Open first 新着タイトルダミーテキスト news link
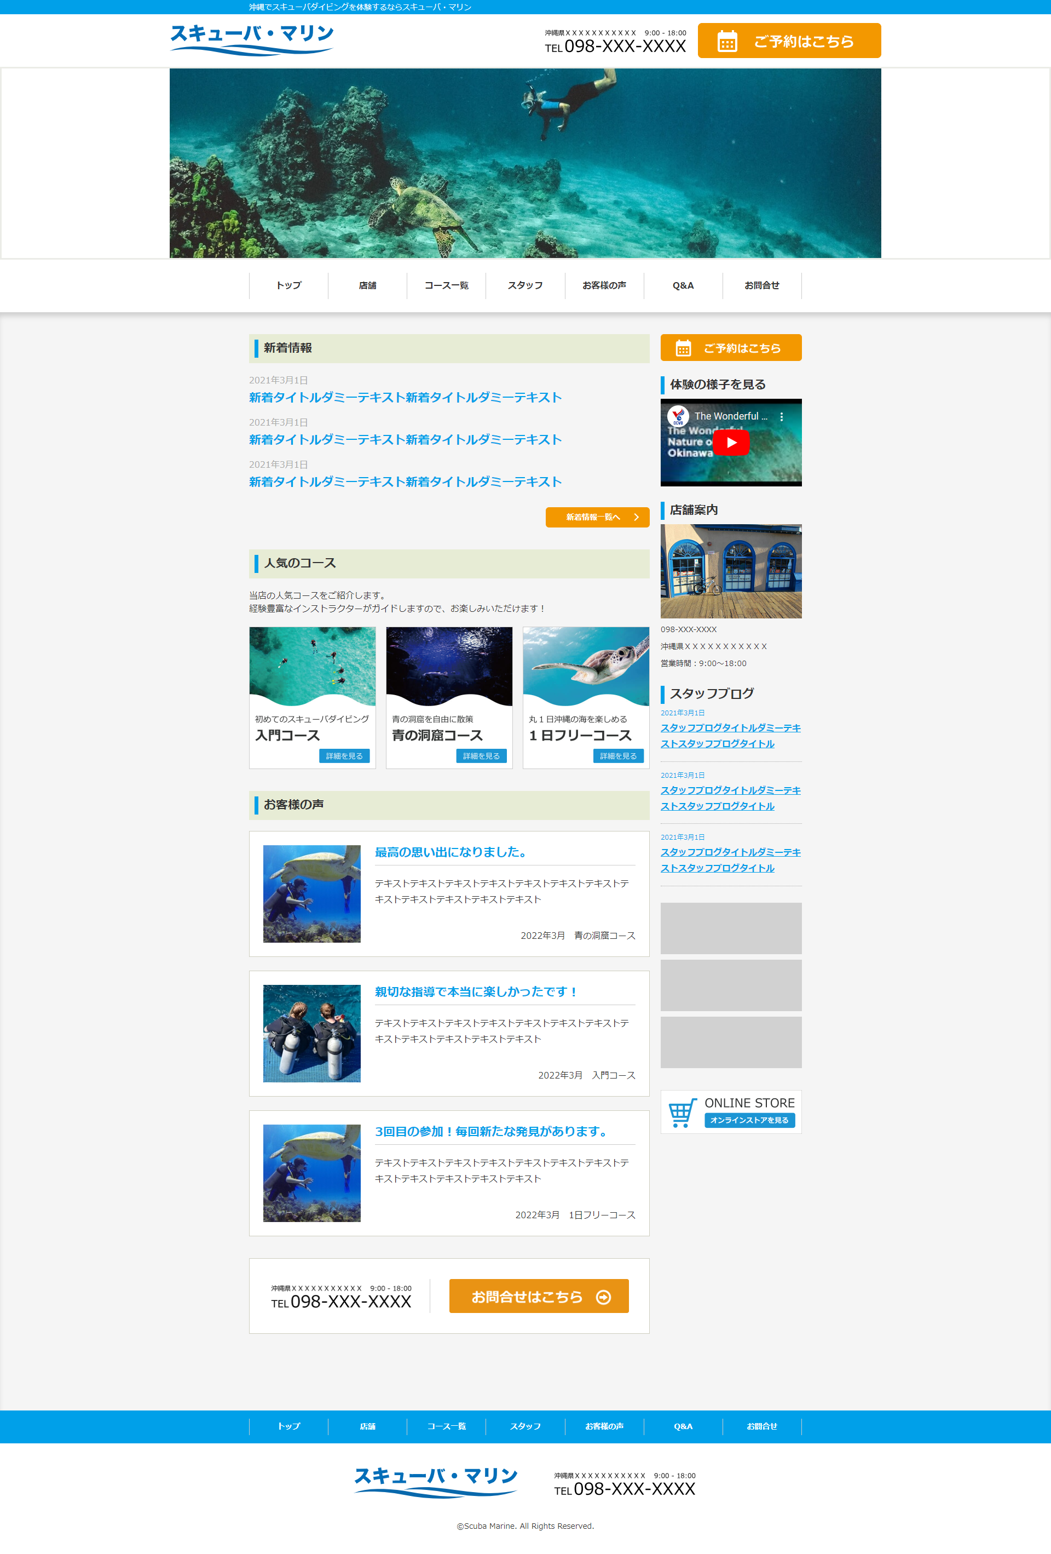The width and height of the screenshot is (1051, 1554). [x=405, y=398]
